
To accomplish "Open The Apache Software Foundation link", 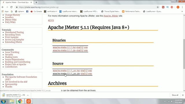I will [x=21, y=78].
